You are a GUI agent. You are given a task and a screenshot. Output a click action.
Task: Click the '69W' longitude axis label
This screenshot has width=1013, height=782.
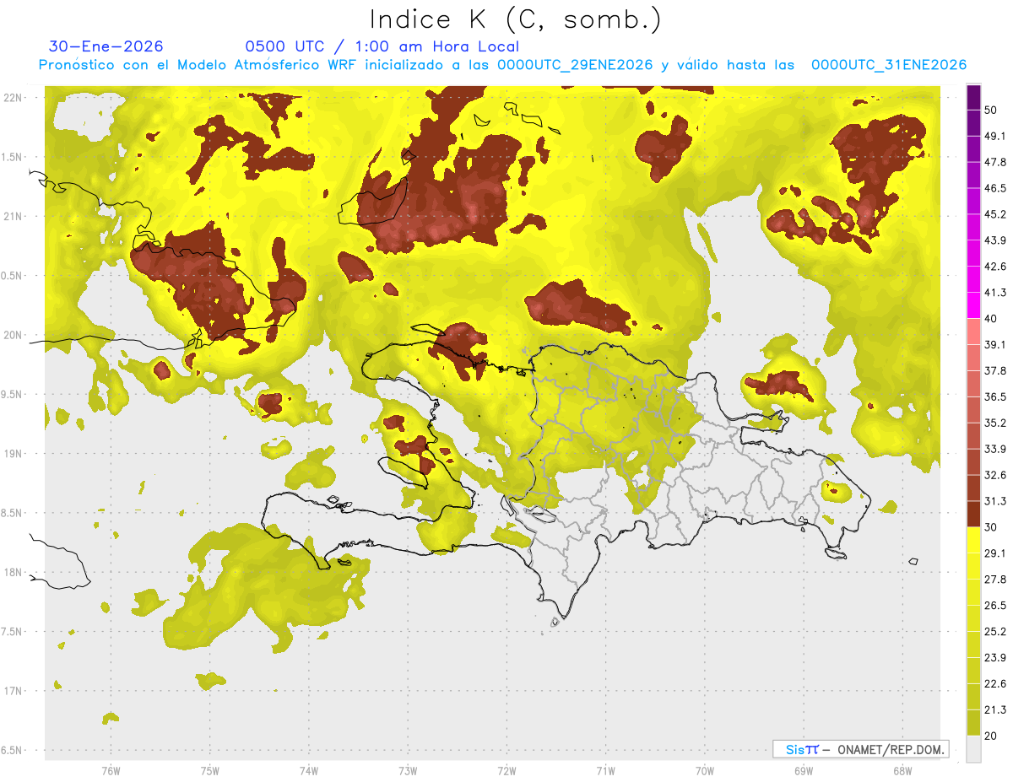pyautogui.click(x=804, y=771)
